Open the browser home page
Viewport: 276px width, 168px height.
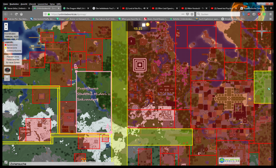[21, 14]
